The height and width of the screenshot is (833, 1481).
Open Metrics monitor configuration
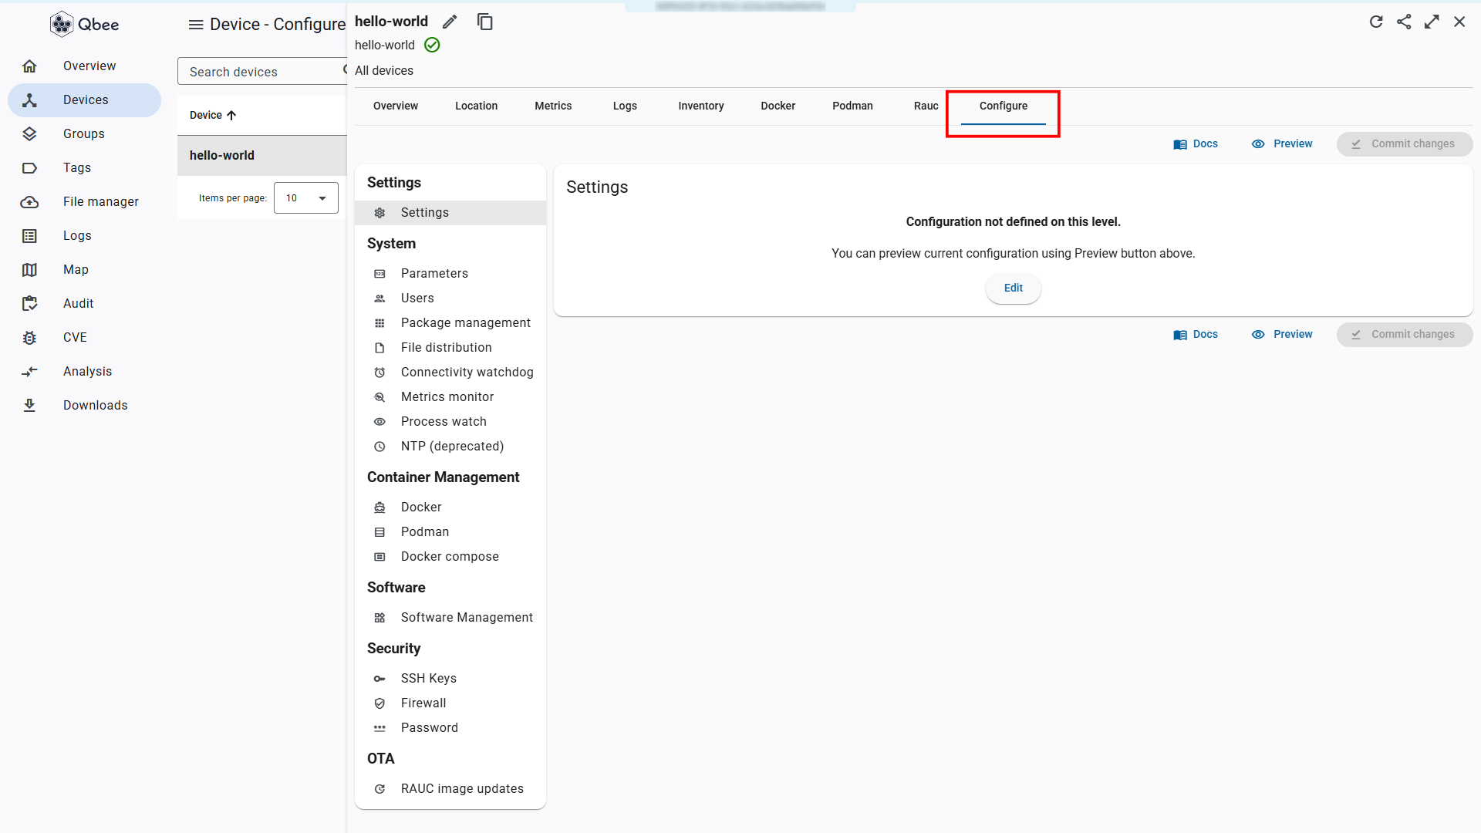click(x=450, y=397)
